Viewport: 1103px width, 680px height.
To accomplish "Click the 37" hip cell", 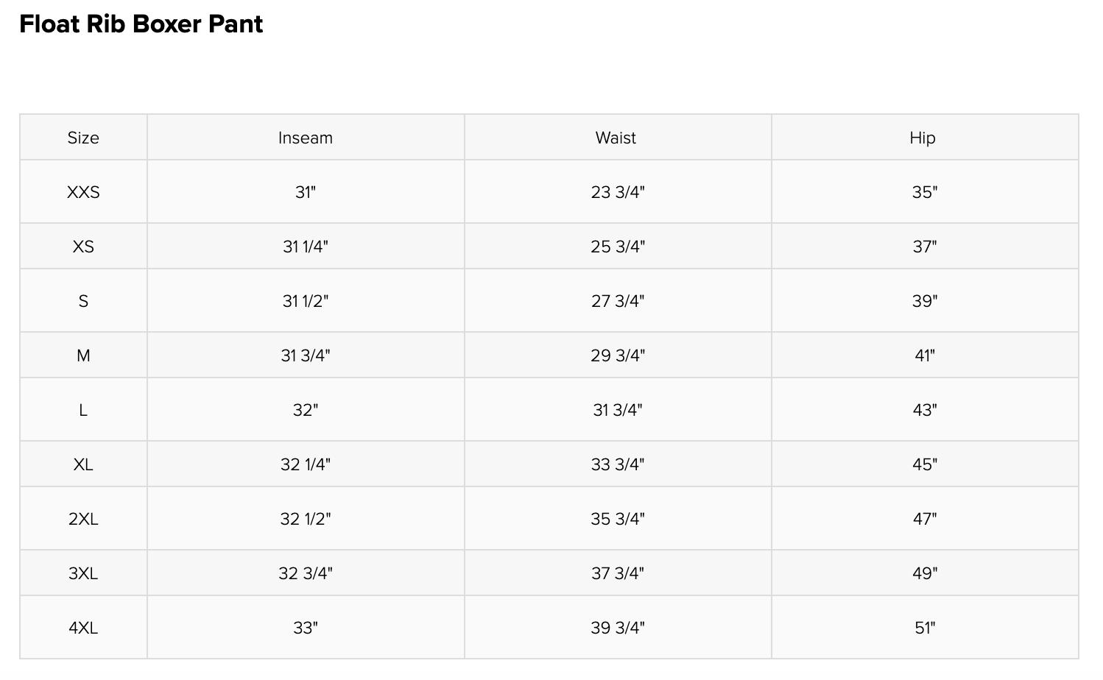I will [925, 247].
